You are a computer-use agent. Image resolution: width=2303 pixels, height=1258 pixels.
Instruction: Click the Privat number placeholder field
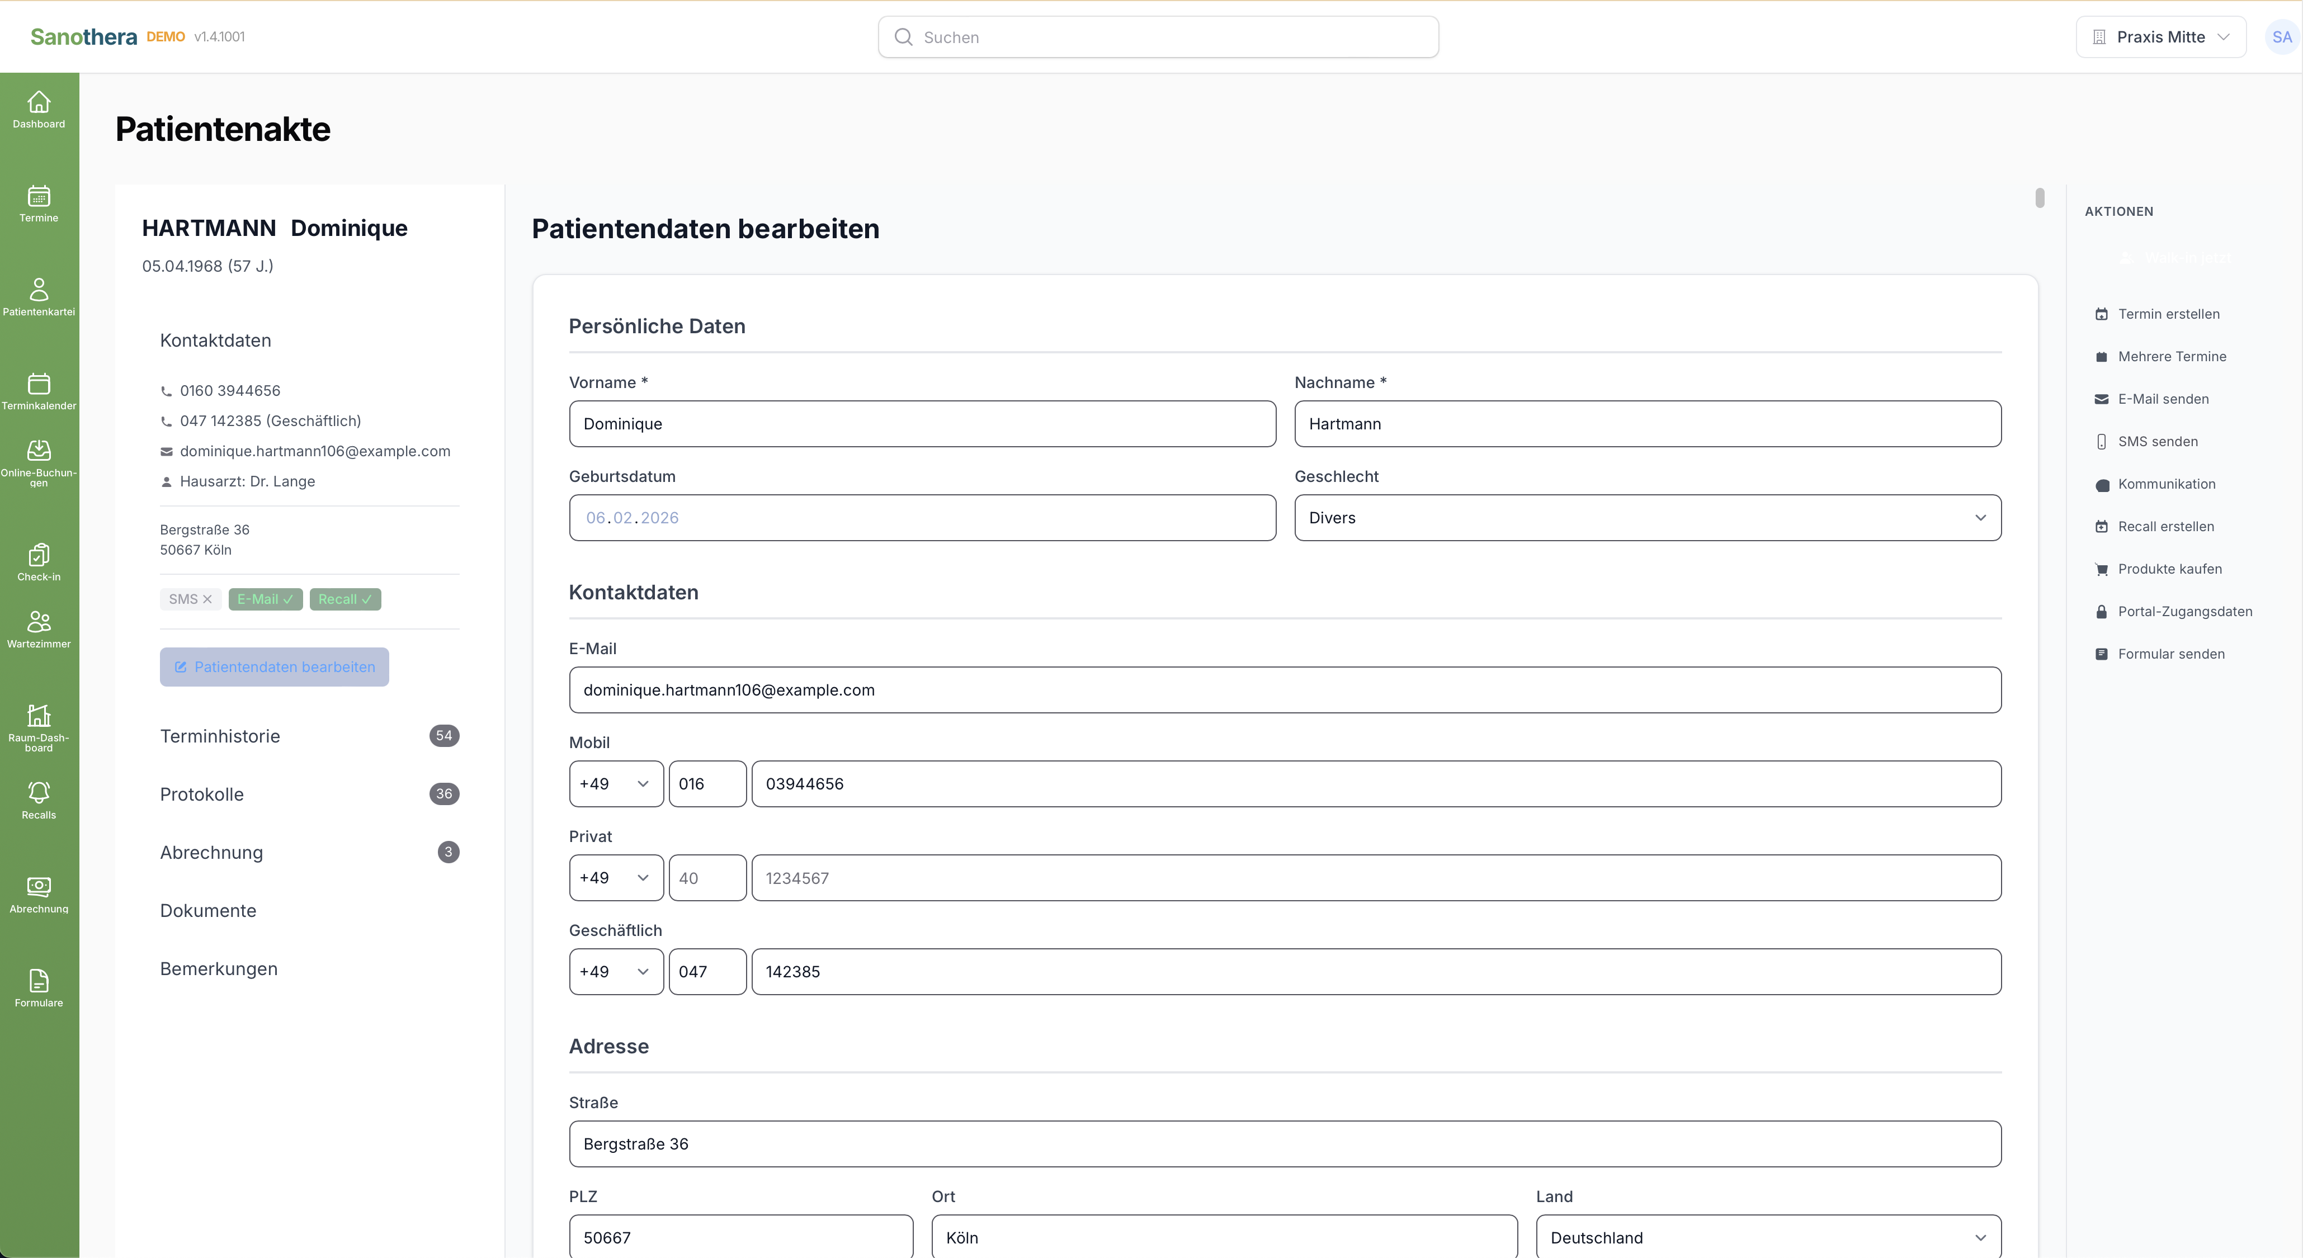[1376, 878]
